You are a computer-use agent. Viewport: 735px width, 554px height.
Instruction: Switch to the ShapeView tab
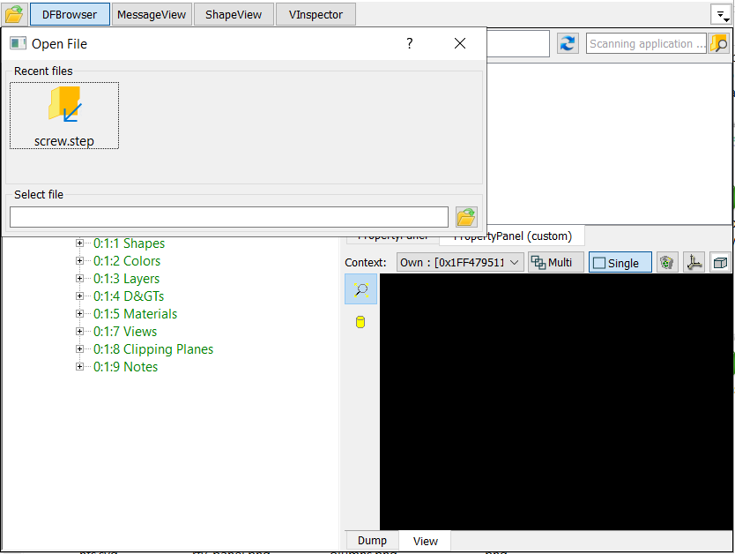234,14
